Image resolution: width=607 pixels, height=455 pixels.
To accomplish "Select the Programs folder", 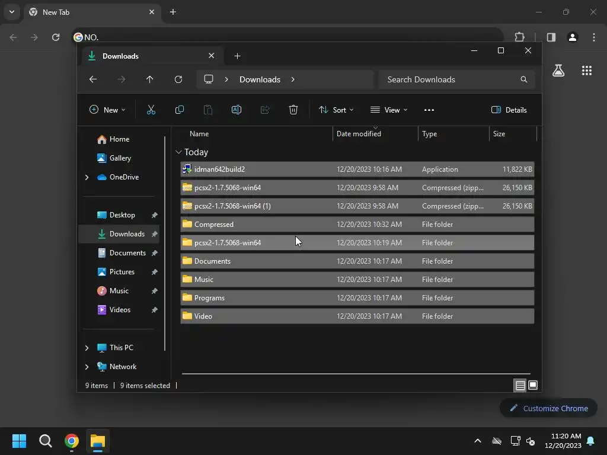I will click(357, 298).
